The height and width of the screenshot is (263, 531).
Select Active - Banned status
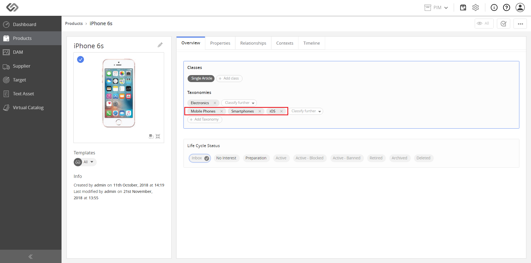click(346, 158)
